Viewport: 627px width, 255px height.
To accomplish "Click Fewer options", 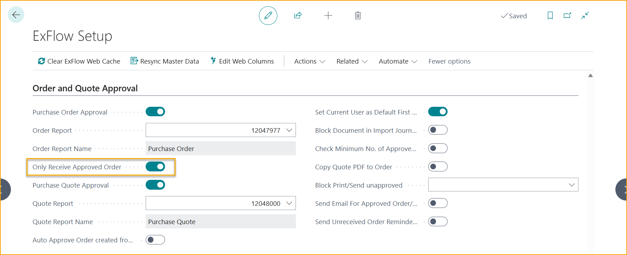I will click(x=449, y=61).
